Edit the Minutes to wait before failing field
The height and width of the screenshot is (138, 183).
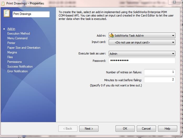(x=160, y=80)
